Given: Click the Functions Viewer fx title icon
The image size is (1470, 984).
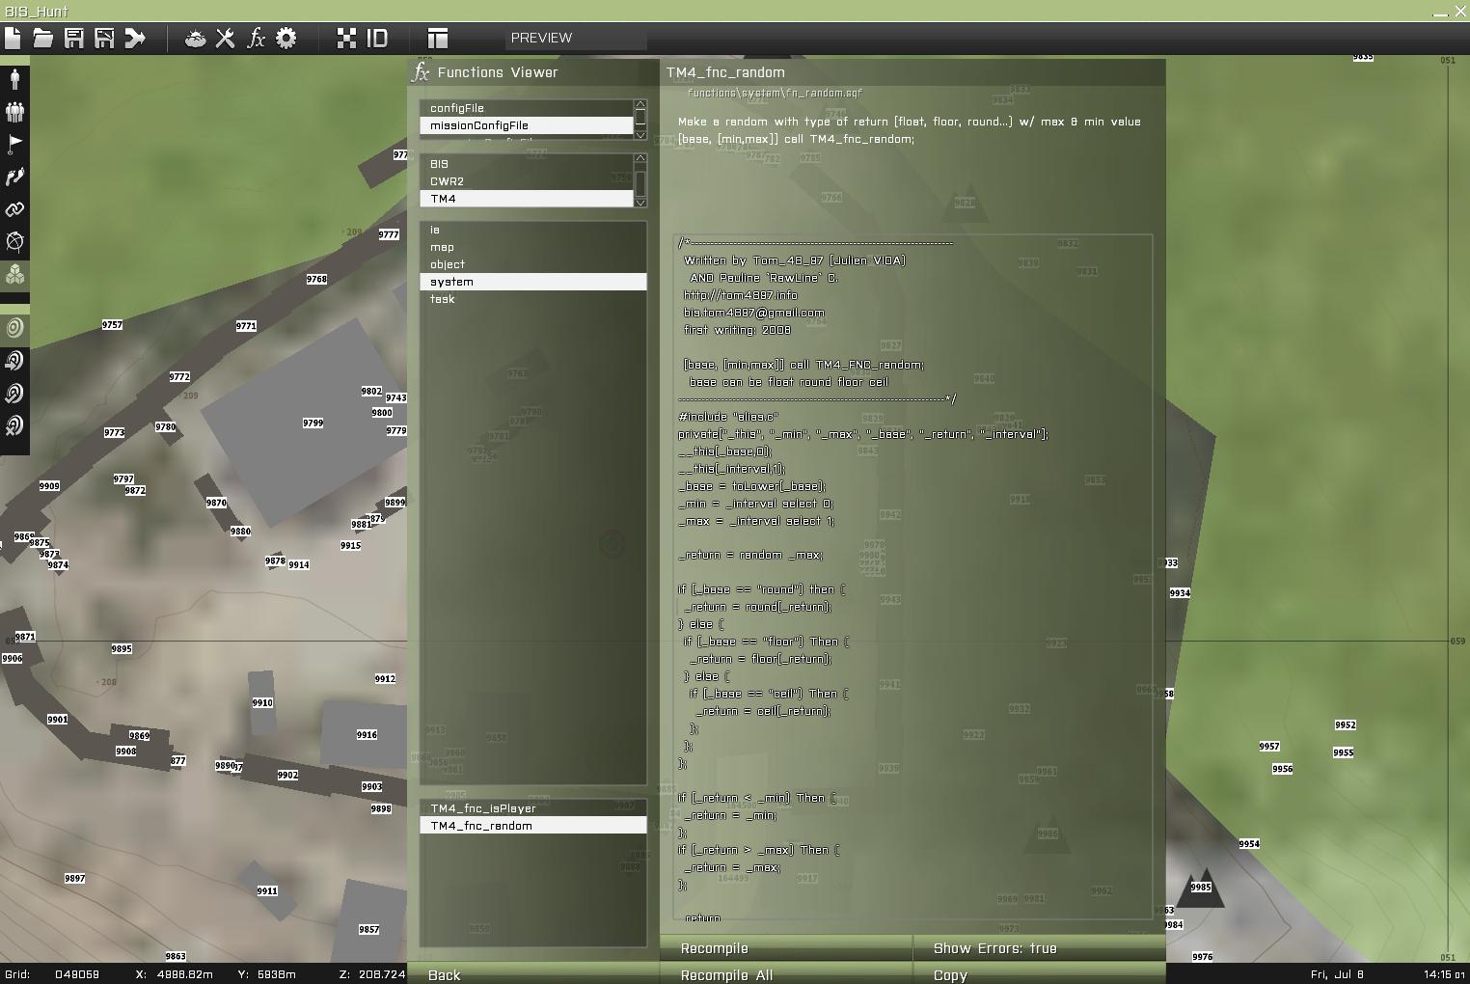Looking at the screenshot, I should 421,72.
